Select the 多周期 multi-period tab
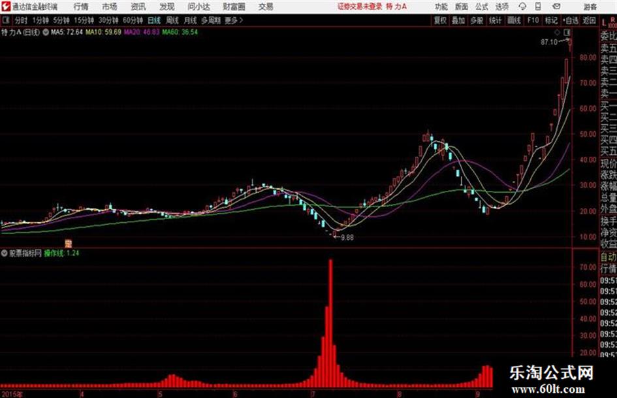Screen dimensions: 617x398 click(211, 20)
